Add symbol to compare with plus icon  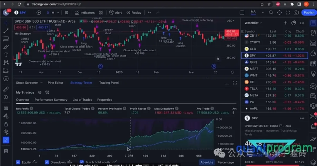[x=39, y=13]
